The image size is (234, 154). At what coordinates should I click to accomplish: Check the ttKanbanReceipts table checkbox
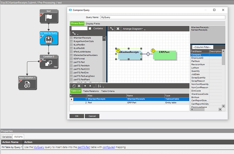(x=71, y=38)
